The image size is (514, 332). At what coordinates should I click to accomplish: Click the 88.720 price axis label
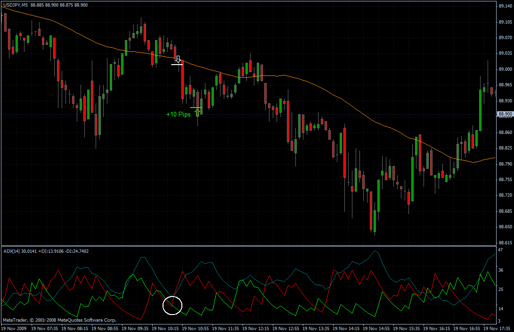pos(505,195)
